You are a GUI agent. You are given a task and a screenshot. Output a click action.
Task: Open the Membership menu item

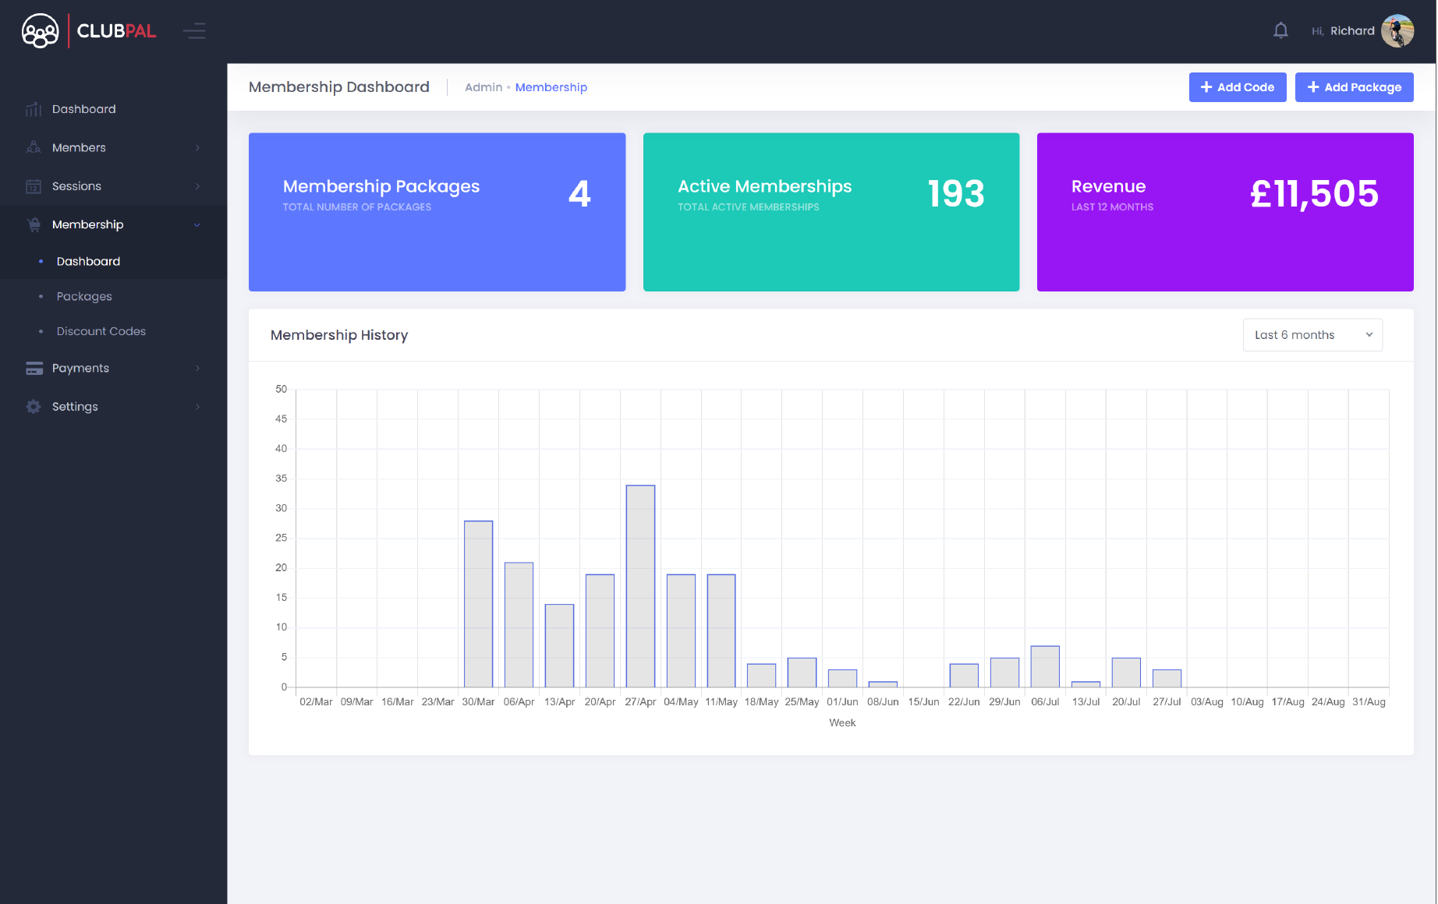click(x=113, y=224)
